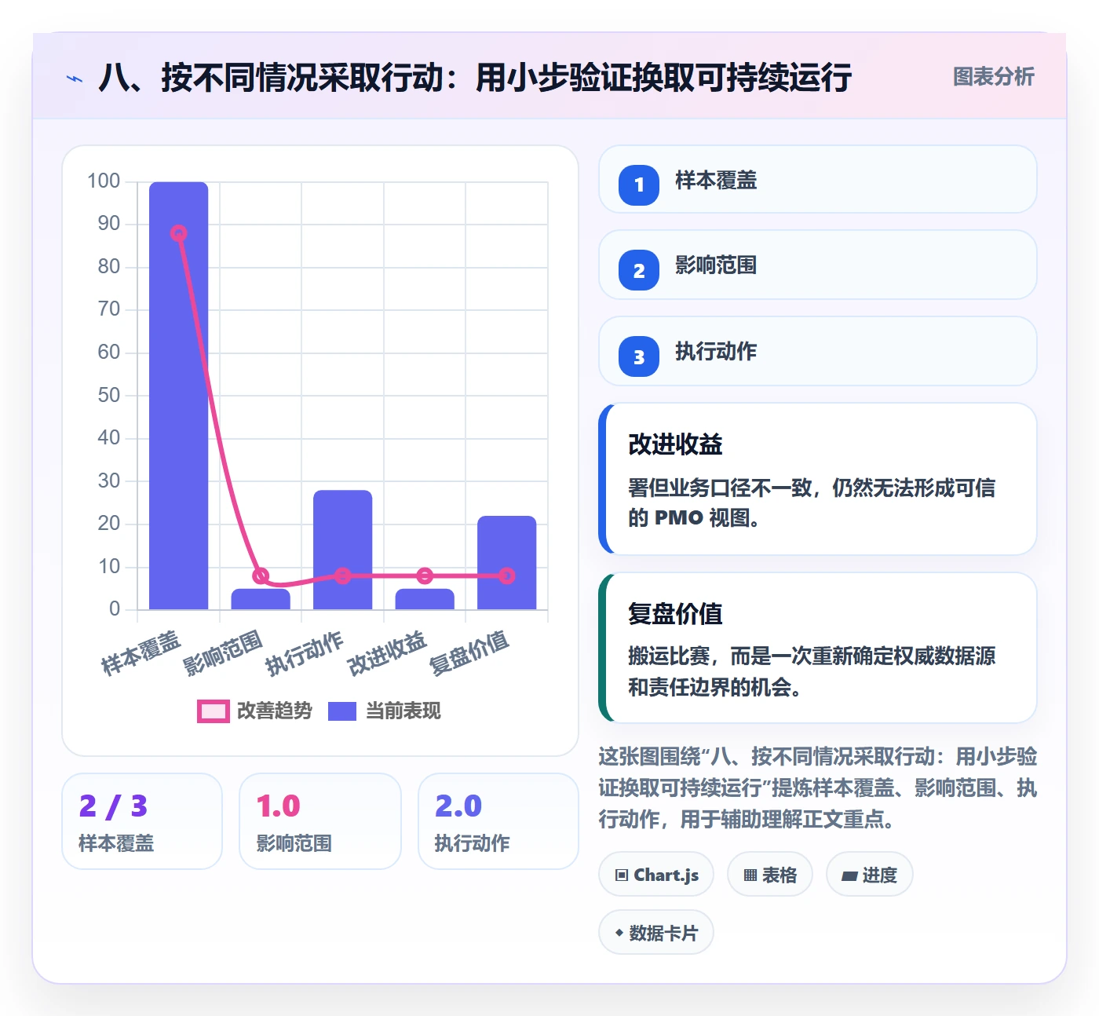This screenshot has height=1016, width=1099.
Task: Open the 改进收益 card
Action: point(818,479)
